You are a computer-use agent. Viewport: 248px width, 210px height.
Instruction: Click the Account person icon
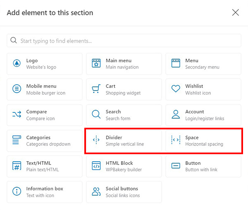point(176,115)
